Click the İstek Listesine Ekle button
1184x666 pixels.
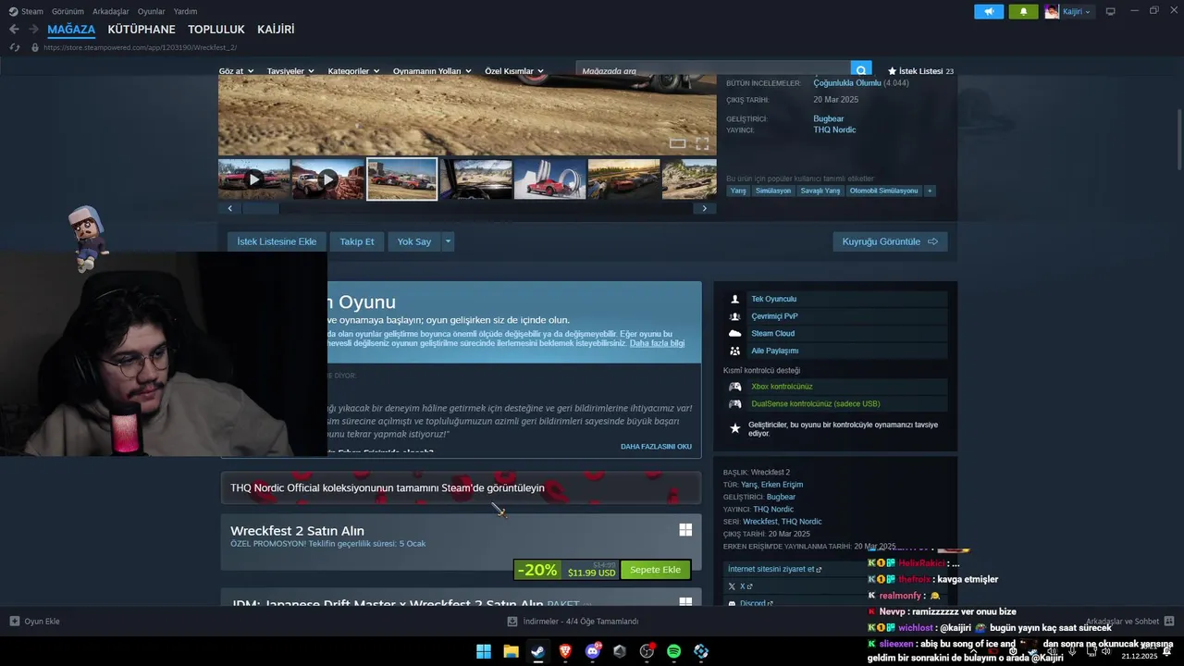tap(277, 241)
